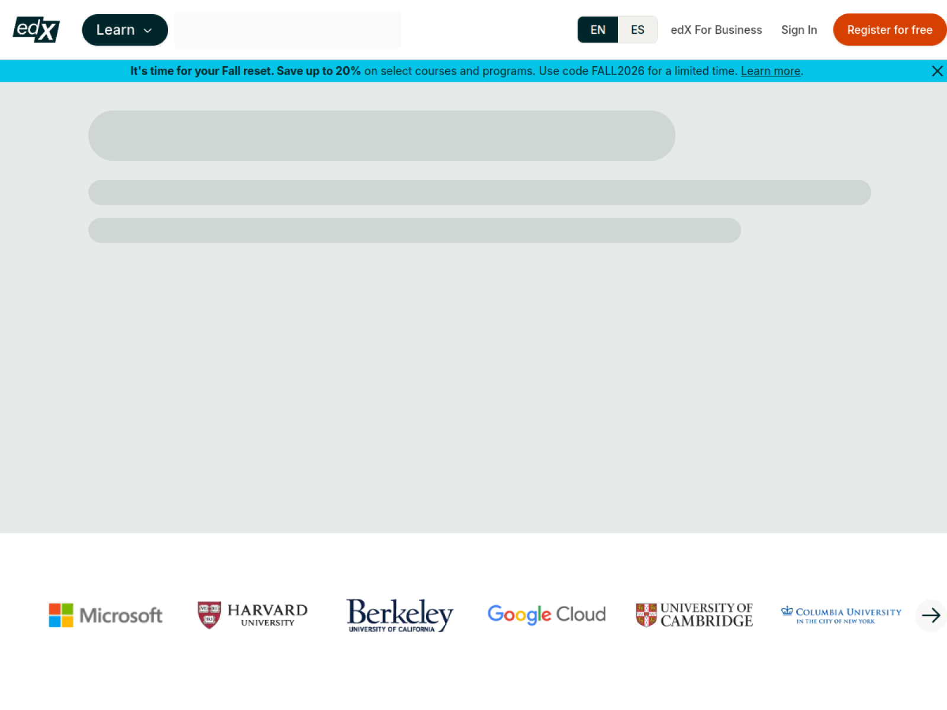The width and height of the screenshot is (947, 710).
Task: Click the edX logo
Action: pos(36,30)
